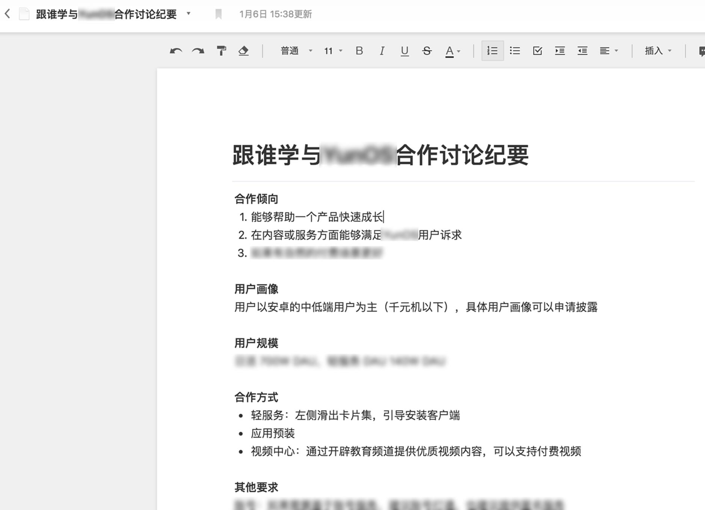Click the redo arrow icon
This screenshot has width=705, height=510.
click(198, 51)
